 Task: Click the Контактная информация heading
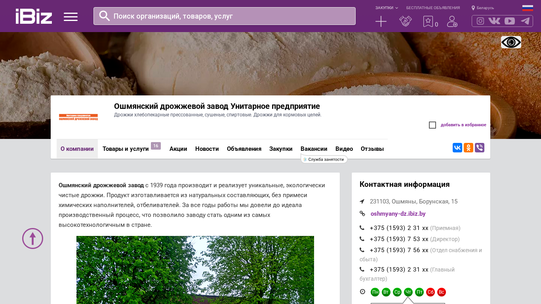(404, 184)
